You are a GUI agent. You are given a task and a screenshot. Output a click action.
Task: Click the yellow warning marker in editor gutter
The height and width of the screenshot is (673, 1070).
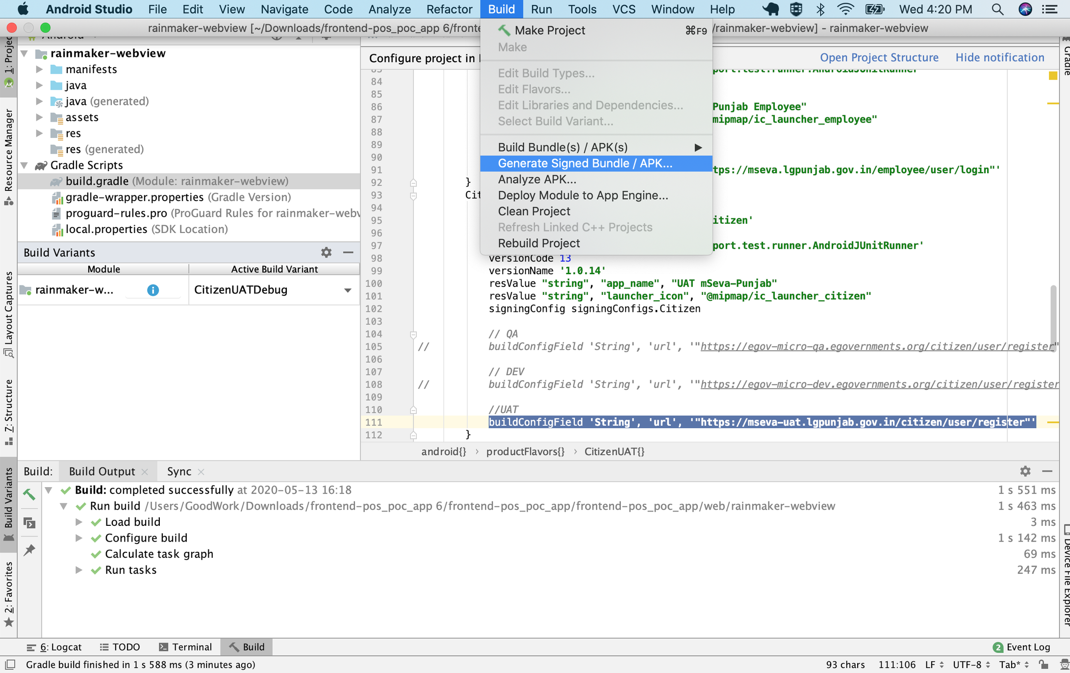[x=1052, y=76]
